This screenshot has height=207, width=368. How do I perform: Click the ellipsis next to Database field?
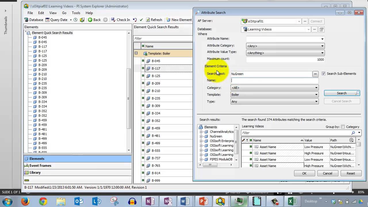click(x=315, y=29)
